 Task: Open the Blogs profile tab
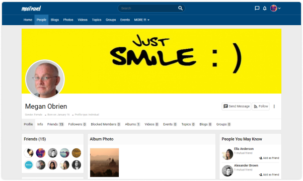tap(205, 124)
